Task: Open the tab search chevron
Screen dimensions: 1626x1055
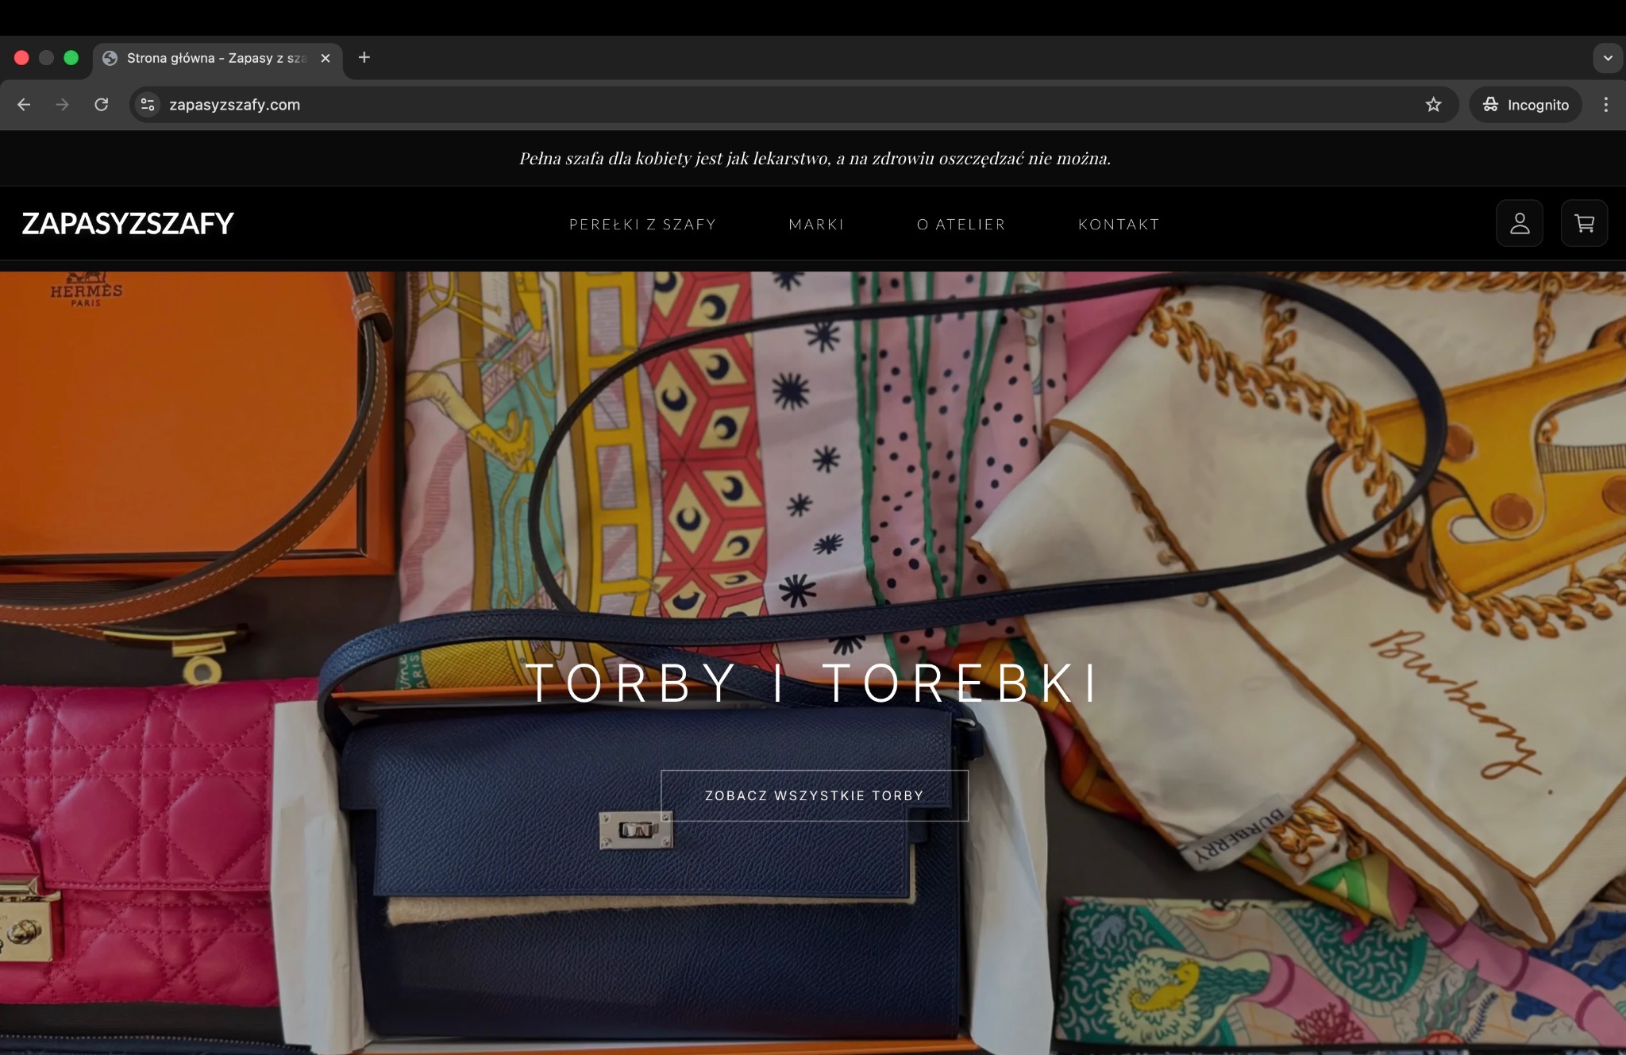Action: pyautogui.click(x=1607, y=57)
